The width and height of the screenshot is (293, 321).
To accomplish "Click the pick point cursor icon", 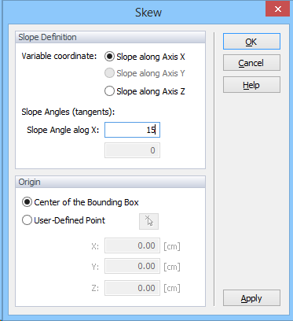I will (148, 222).
